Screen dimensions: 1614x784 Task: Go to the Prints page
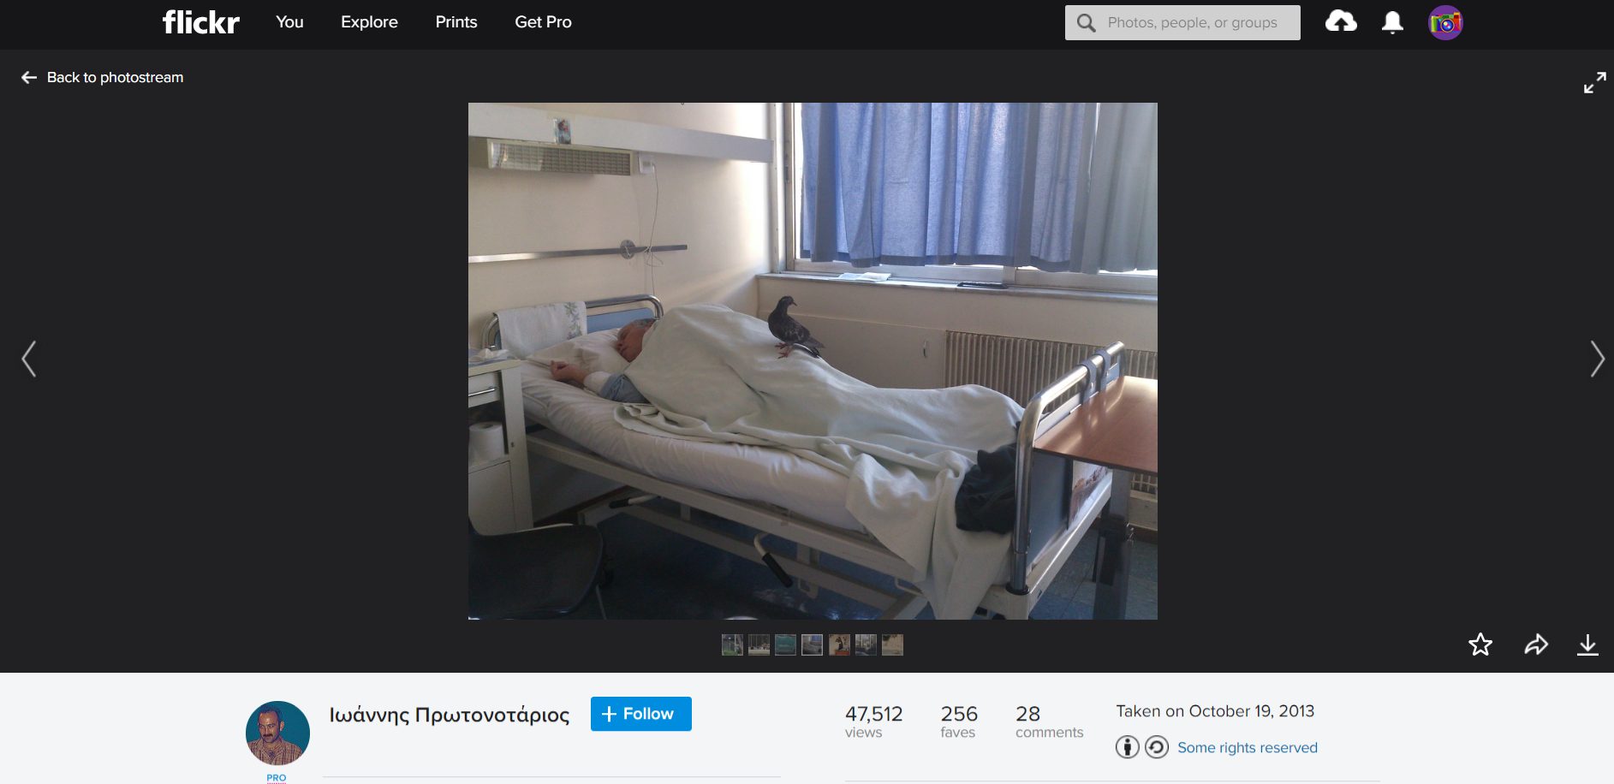coord(456,22)
